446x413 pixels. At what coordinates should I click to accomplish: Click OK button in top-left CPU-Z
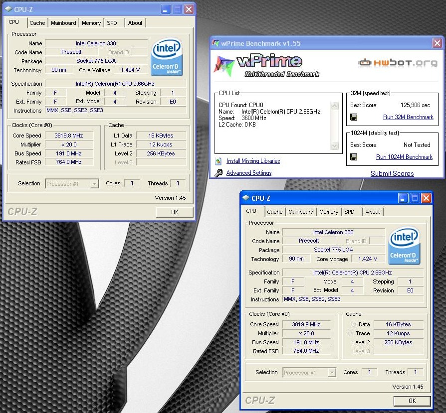(x=175, y=212)
